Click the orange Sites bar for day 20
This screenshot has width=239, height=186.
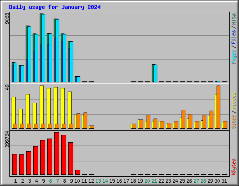pyautogui.click(x=148, y=122)
